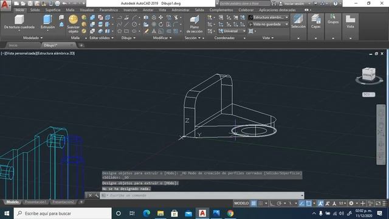This screenshot has width=389, height=219.
Task: Toggle object snap tracking in status bar
Action: coord(301,203)
